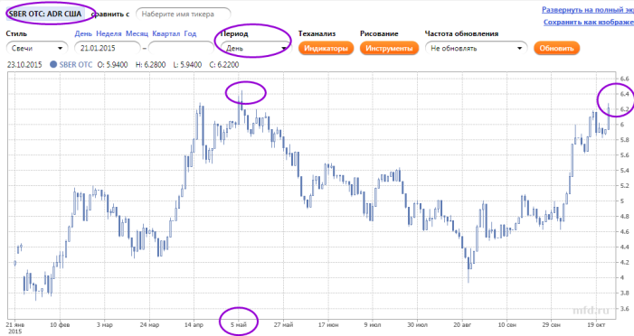Open the Свечи style dropdown
The height and width of the screenshot is (336, 634).
37,48
